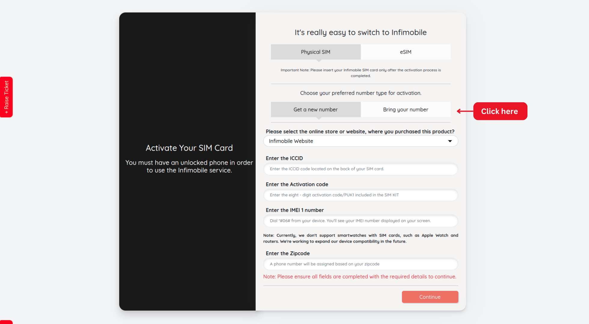Click the dropdown caret arrow for store selection
The width and height of the screenshot is (589, 324).
pos(450,141)
